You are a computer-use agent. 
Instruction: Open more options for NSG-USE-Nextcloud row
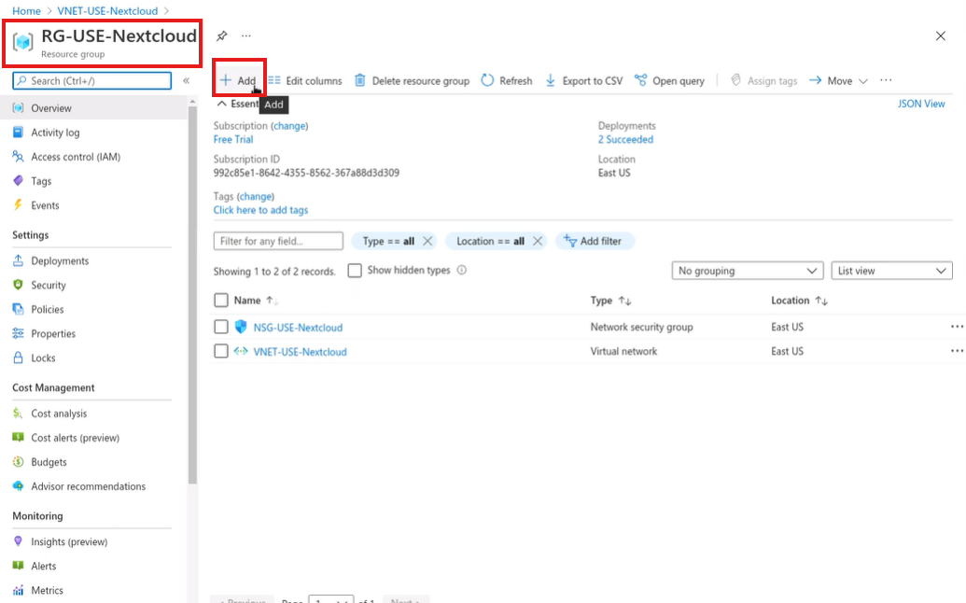point(956,327)
